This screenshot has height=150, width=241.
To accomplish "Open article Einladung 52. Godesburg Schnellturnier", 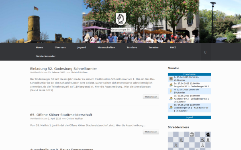I will (63, 69).
